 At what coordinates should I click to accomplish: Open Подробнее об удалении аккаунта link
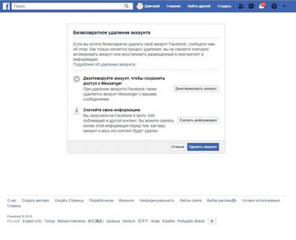pos(104,64)
